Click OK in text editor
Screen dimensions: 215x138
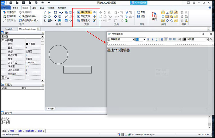click(211, 39)
